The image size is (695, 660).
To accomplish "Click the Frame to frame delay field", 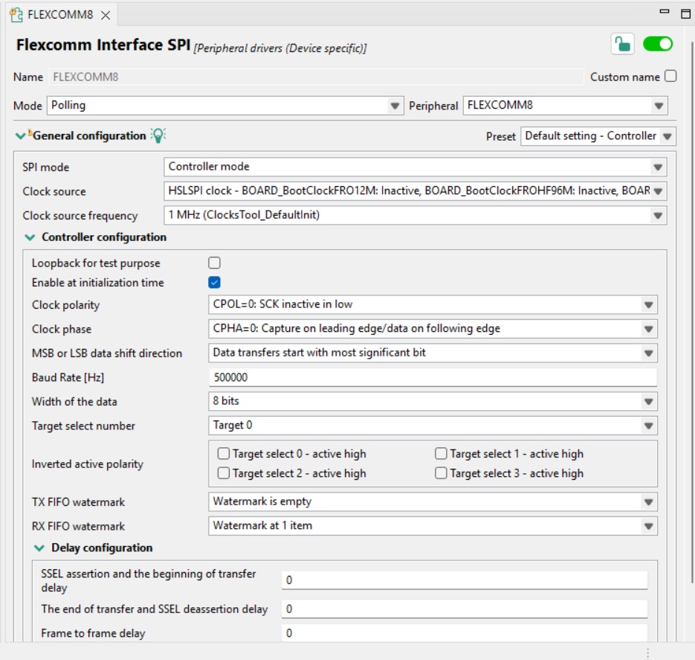I will click(x=464, y=633).
